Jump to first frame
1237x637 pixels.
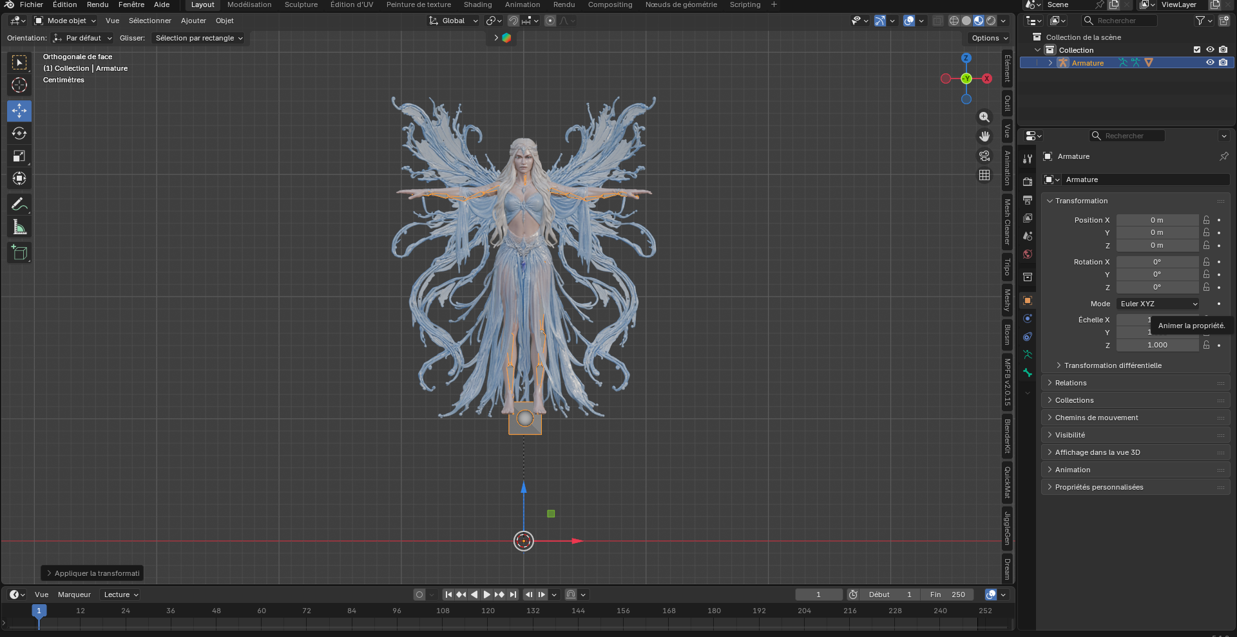click(448, 595)
